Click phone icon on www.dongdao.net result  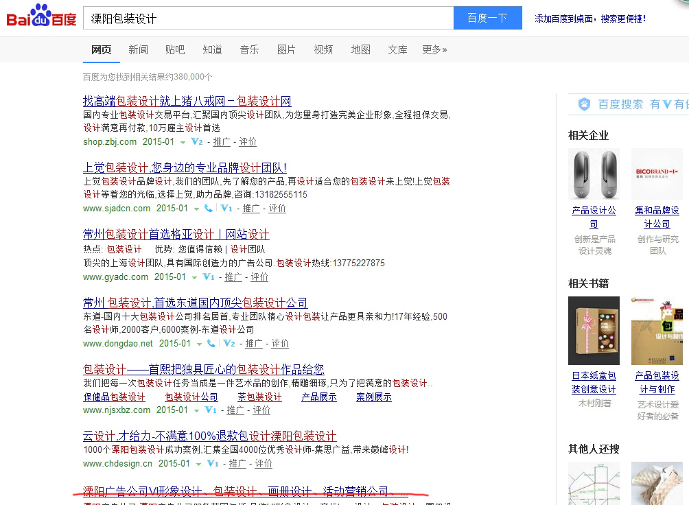211,343
